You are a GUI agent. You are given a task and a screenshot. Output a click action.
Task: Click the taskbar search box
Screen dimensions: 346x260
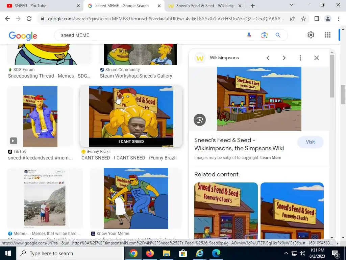coord(70,253)
